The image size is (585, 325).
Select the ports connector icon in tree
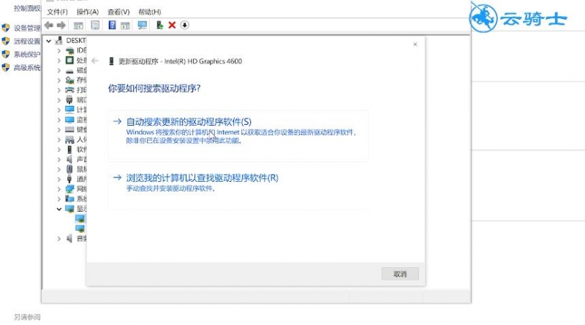click(x=69, y=99)
